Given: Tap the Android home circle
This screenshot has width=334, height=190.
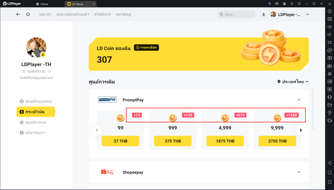Looking at the screenshot, I should click(x=329, y=172).
